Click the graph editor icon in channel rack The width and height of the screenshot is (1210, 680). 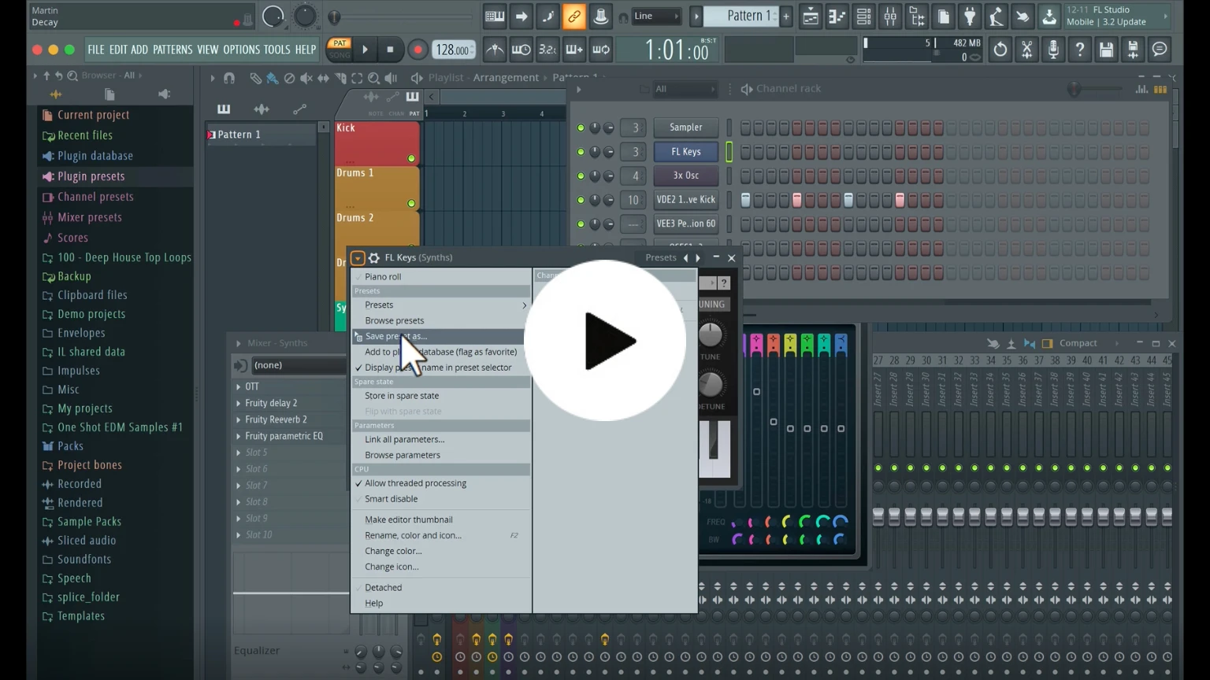coord(1141,89)
